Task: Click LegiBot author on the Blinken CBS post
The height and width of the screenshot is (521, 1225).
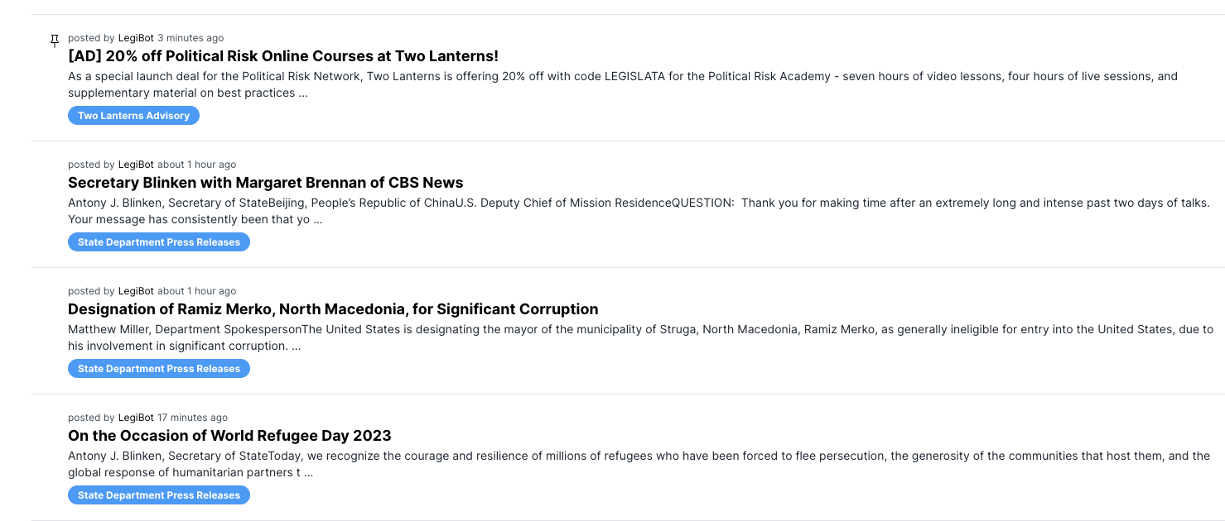Action: tap(136, 165)
